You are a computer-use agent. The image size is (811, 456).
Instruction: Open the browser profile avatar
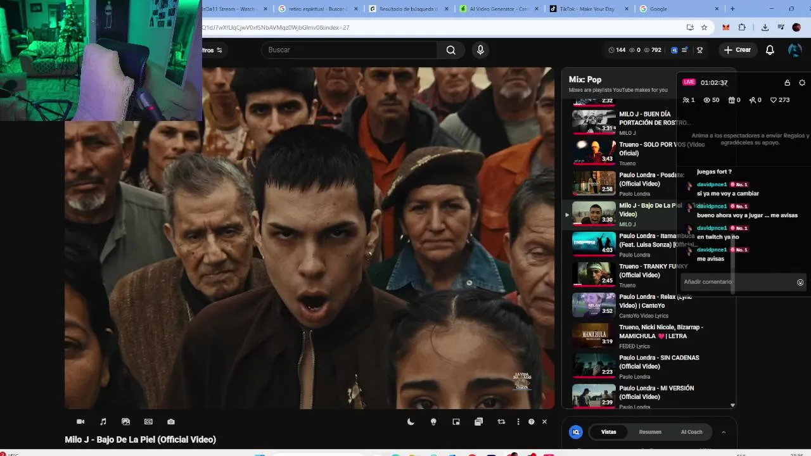[796, 27]
